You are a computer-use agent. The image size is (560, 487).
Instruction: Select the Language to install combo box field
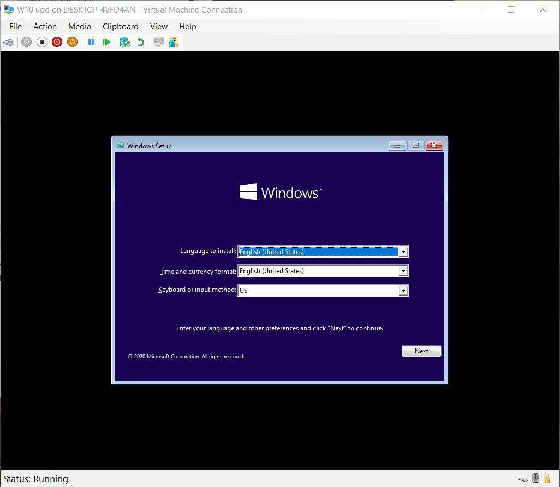coord(323,252)
